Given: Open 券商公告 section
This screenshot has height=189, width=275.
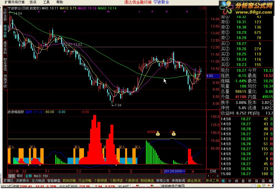Looking at the screenshot, I should click(x=163, y=181).
